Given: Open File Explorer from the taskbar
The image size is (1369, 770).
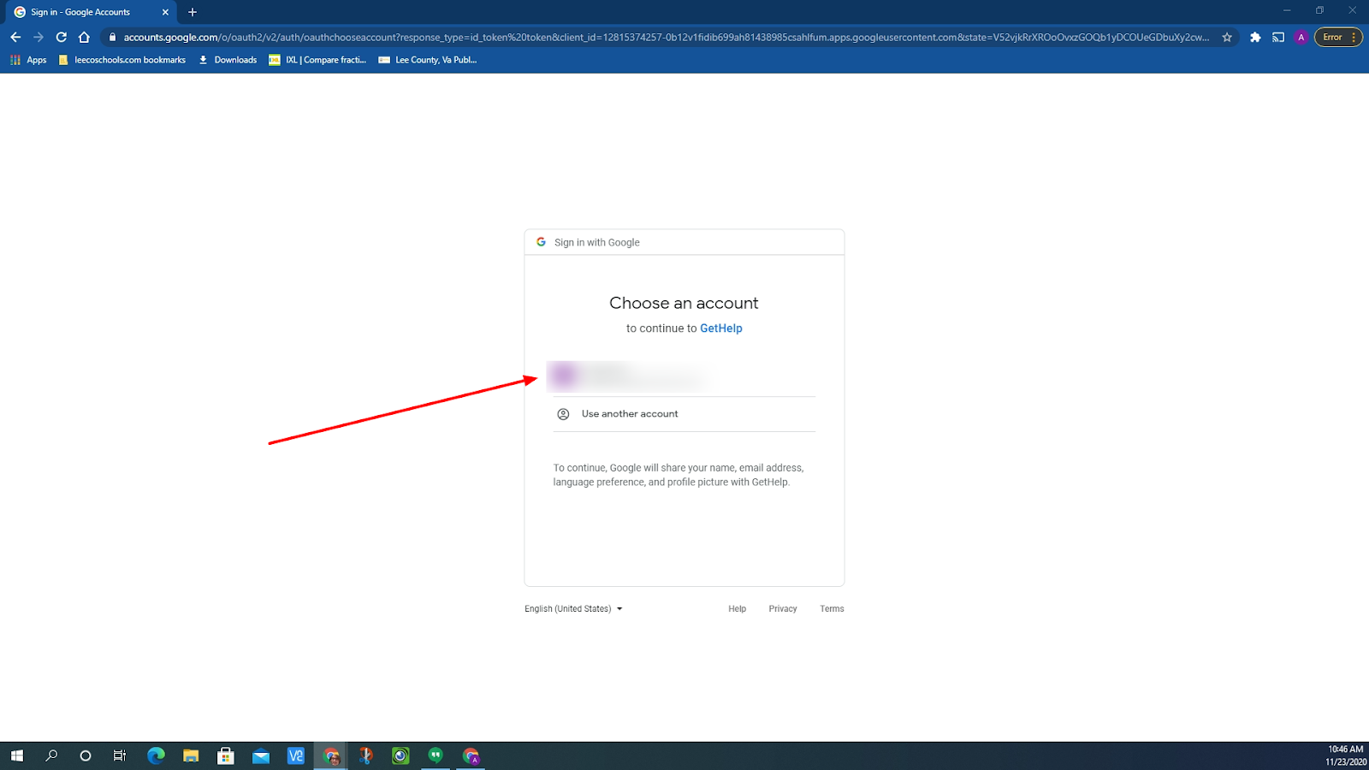Looking at the screenshot, I should click(191, 755).
